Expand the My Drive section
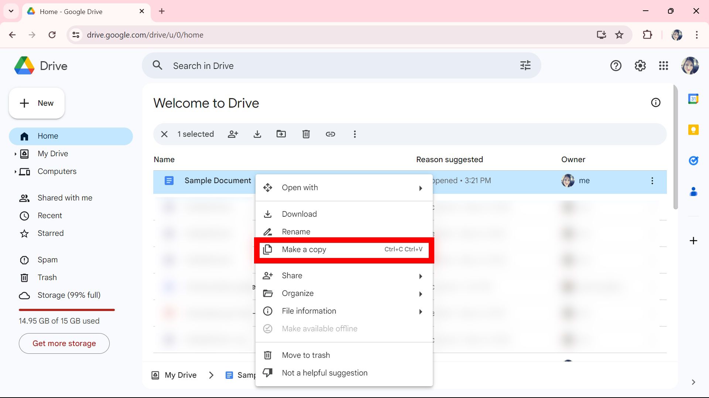The height and width of the screenshot is (398, 709). (15, 154)
